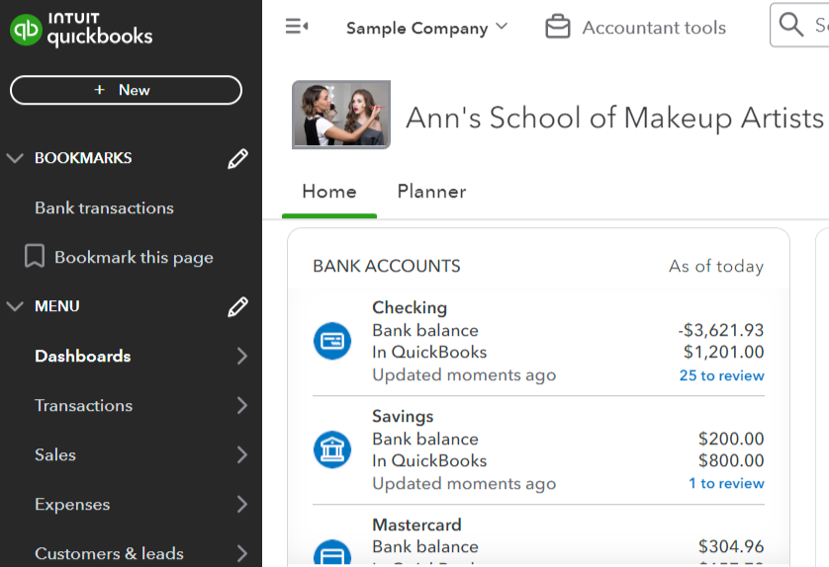The width and height of the screenshot is (829, 567).
Task: Click the 25 to review link
Action: [722, 375]
